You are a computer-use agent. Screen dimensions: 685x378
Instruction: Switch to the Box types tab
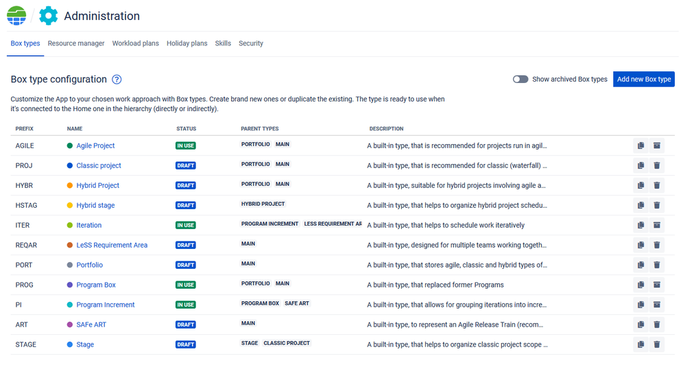[x=25, y=43]
